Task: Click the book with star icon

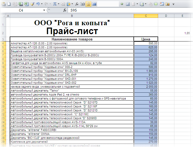Action: (69, 4)
